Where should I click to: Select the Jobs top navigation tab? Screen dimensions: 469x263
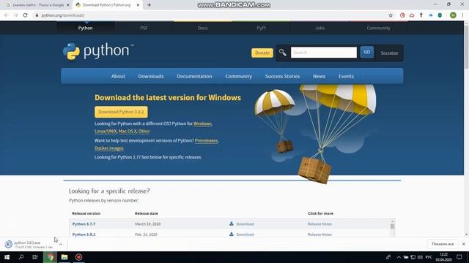coord(320,28)
